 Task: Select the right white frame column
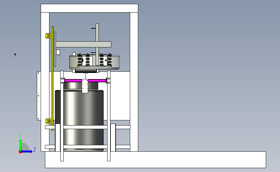[134, 82]
